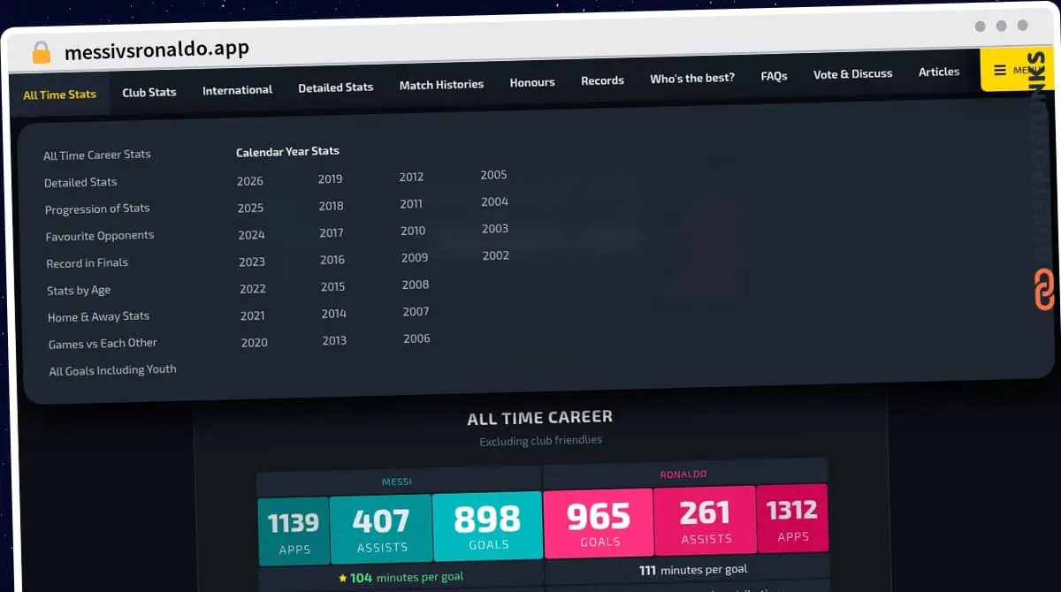The width and height of the screenshot is (1061, 592).
Task: Click the MESSI column header
Action: [396, 482]
